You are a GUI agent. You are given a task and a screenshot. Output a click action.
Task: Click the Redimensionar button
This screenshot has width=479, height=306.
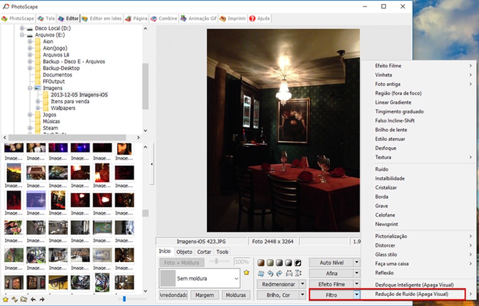pos(278,284)
